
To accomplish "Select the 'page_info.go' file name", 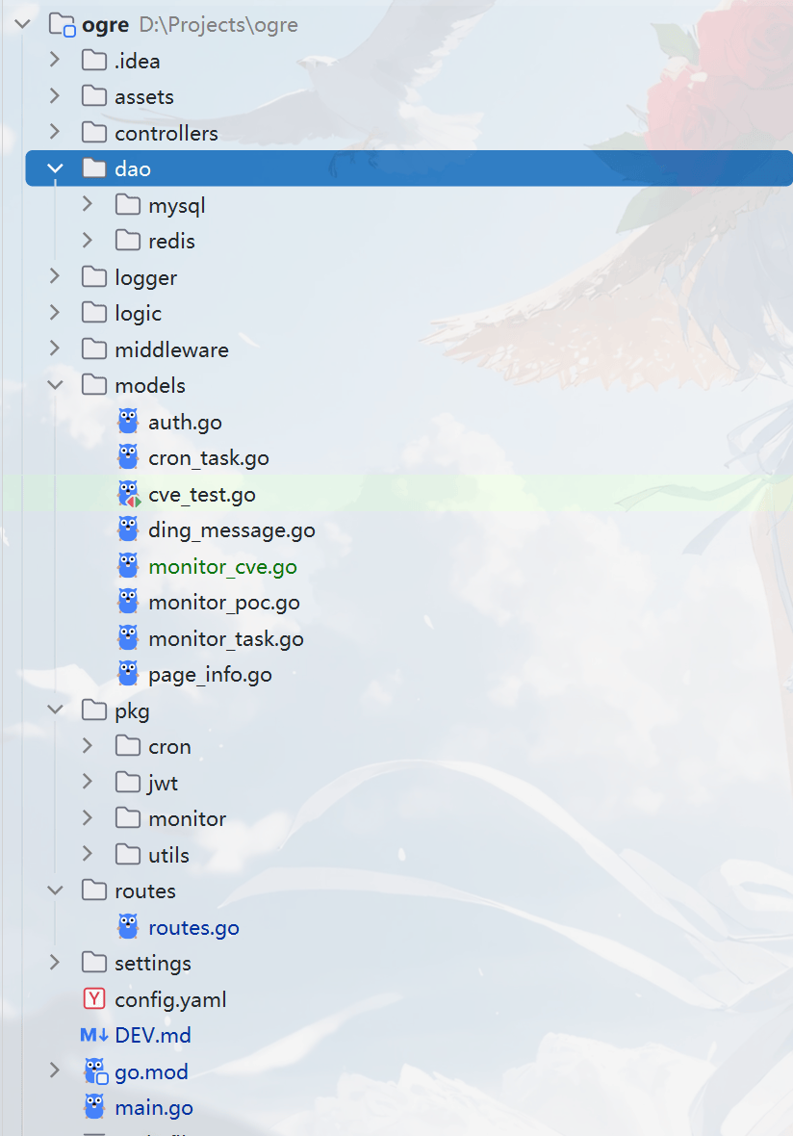I will (210, 675).
